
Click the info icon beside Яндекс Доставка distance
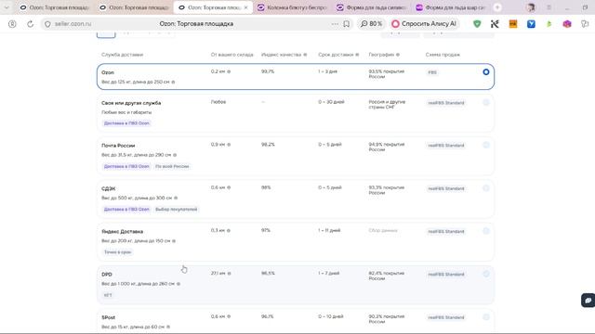229,230
